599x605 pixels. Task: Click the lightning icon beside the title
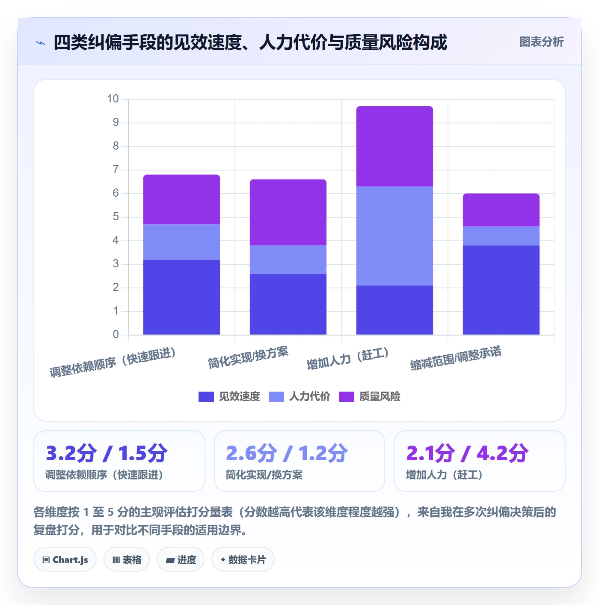tap(41, 43)
